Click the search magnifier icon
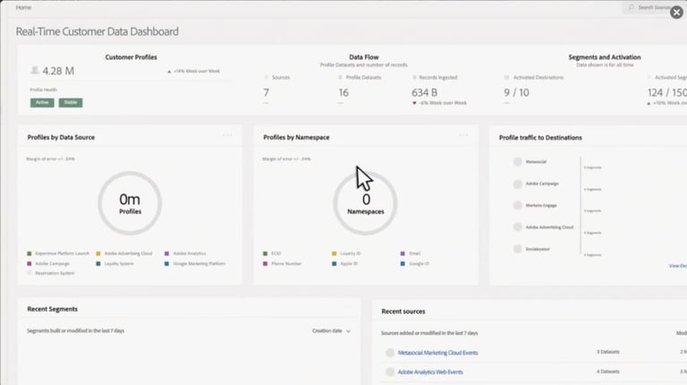 click(631, 7)
